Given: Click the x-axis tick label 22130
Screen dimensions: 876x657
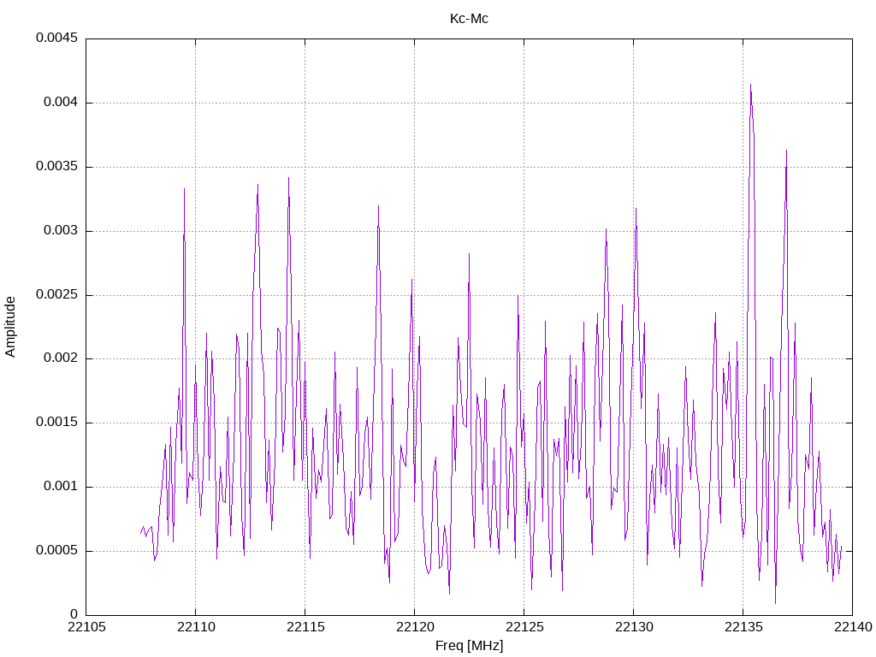Looking at the screenshot, I should pos(634,627).
